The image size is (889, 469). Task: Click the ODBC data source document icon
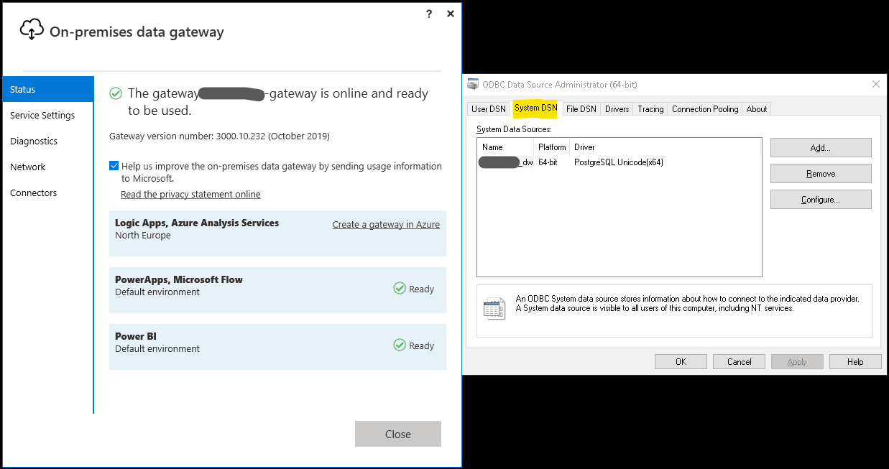pyautogui.click(x=494, y=307)
